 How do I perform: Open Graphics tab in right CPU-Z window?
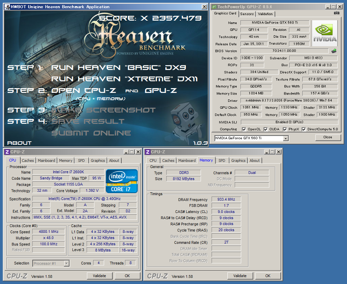(x=238, y=161)
